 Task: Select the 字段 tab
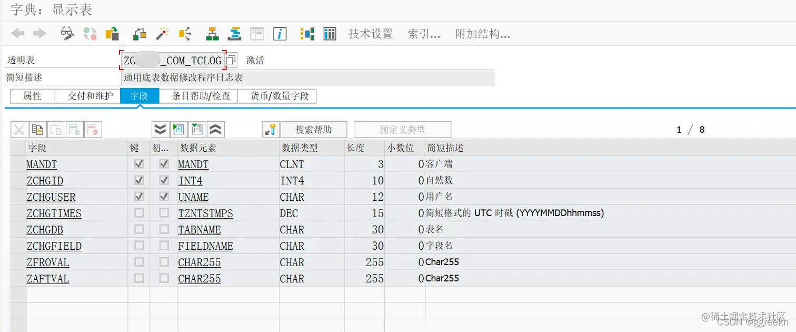(x=140, y=96)
